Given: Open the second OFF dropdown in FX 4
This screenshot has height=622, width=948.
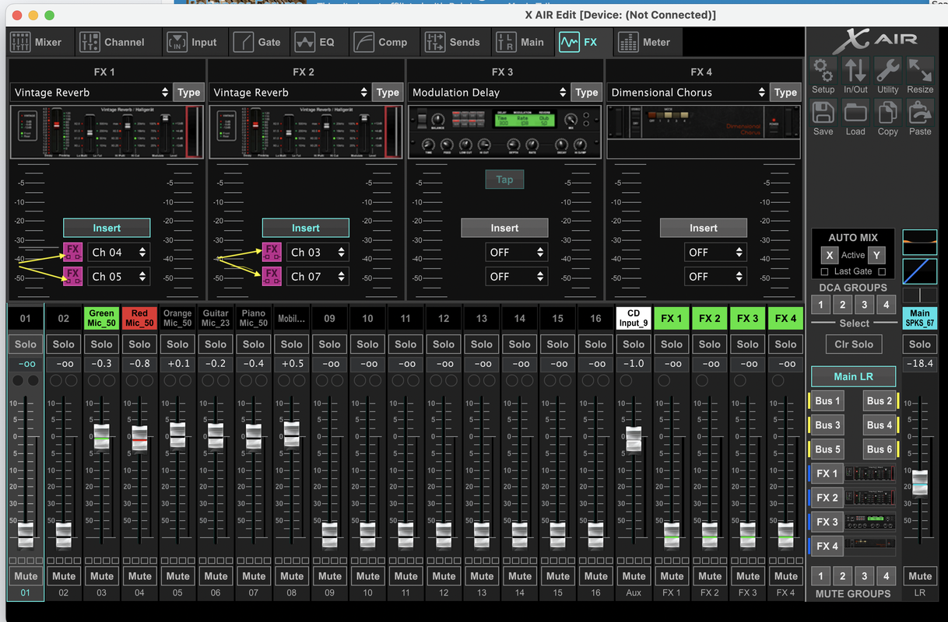Looking at the screenshot, I should (x=716, y=276).
